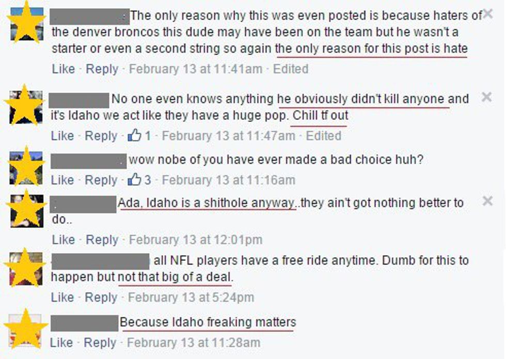The image size is (506, 359).
Task: Click thumbs-up icon on 'Chill tf out' comment
Action: tap(134, 136)
